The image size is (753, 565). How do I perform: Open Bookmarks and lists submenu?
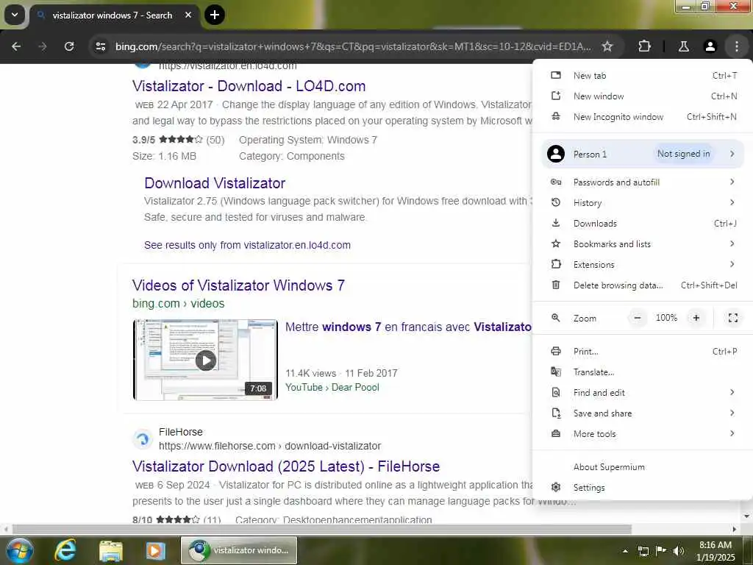[x=643, y=244]
